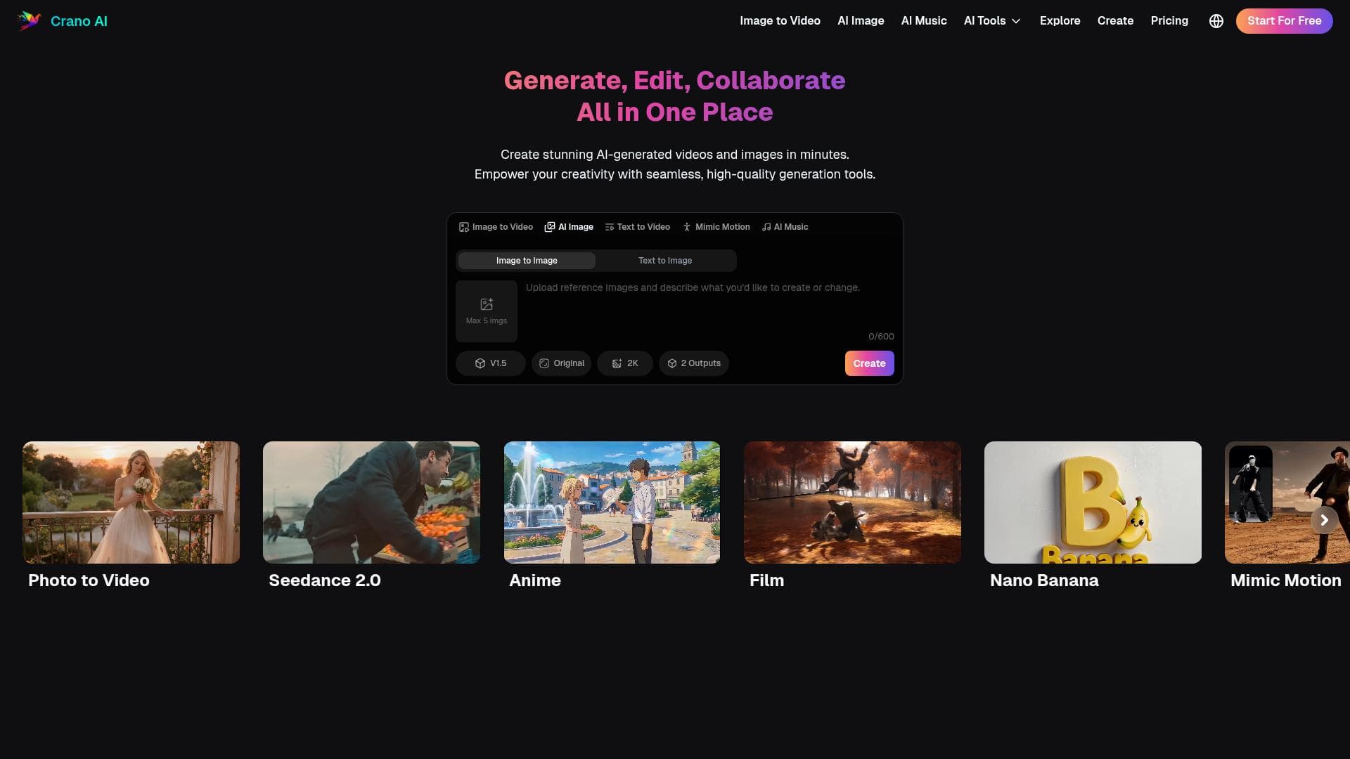
Task: Select the Image to Video tab
Action: pos(496,227)
